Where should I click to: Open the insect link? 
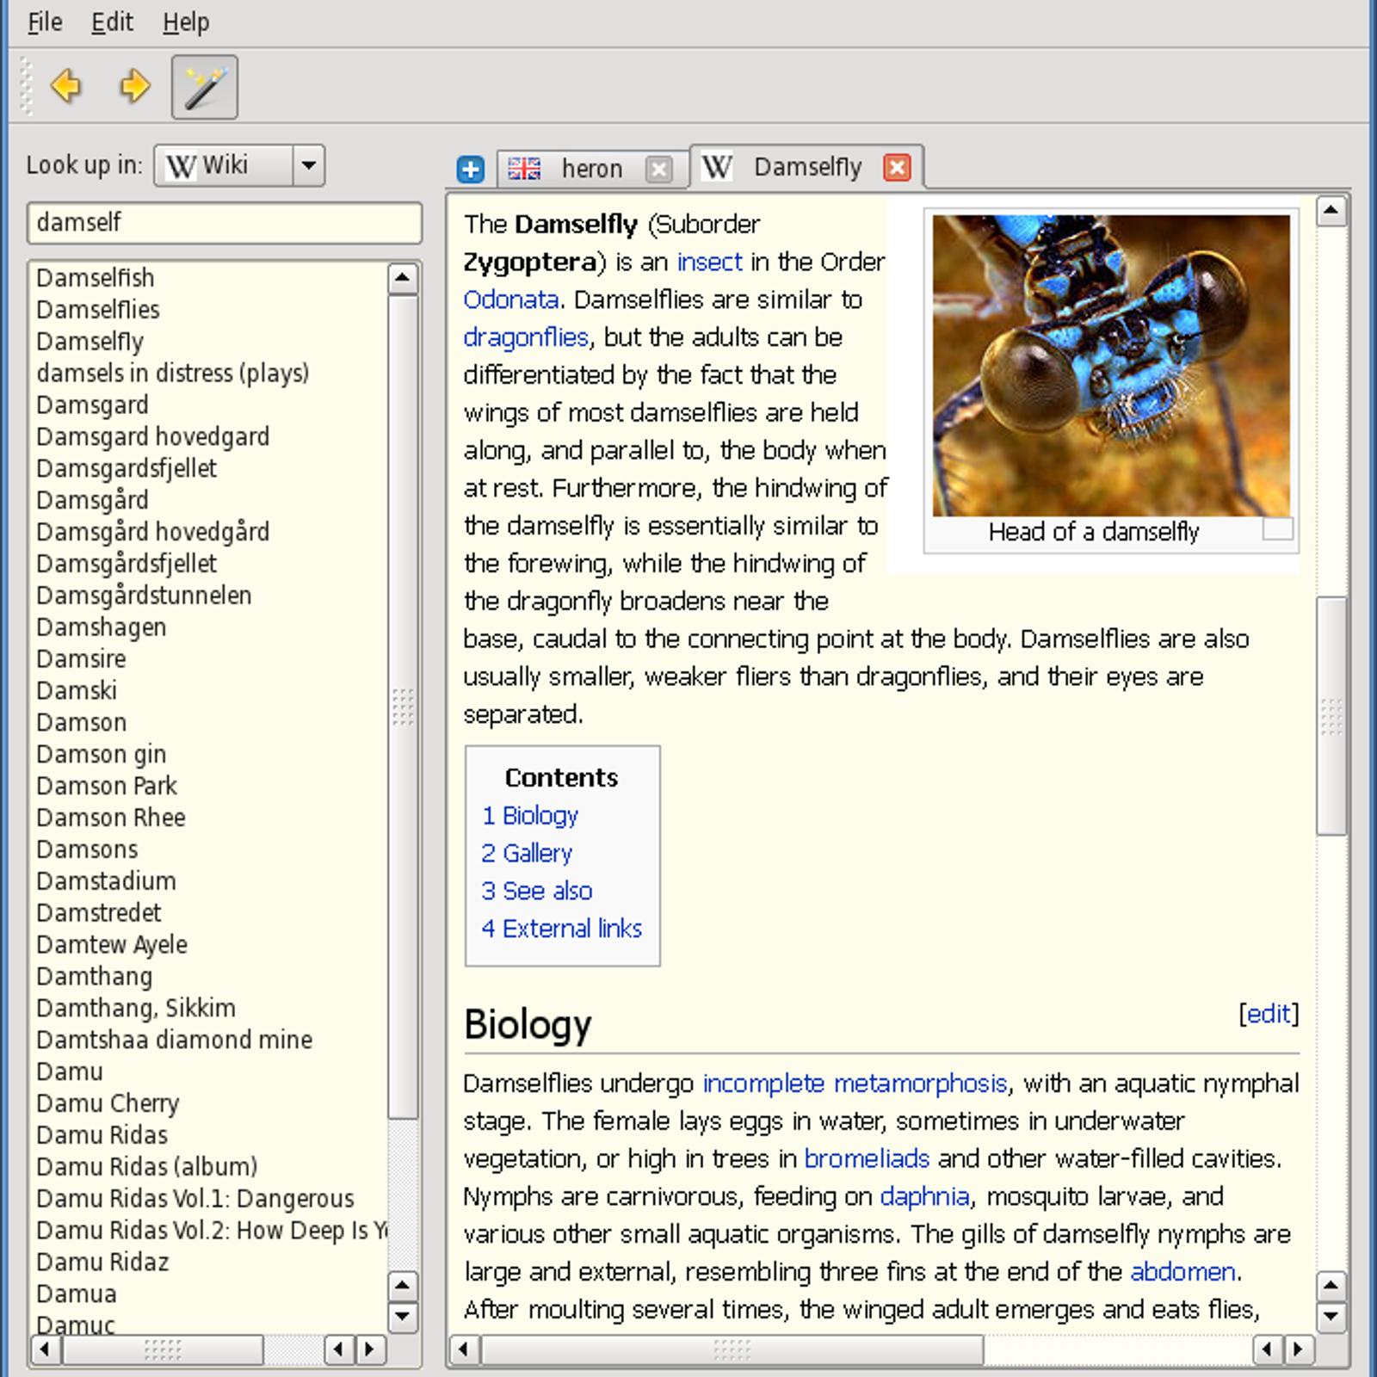pyautogui.click(x=709, y=262)
